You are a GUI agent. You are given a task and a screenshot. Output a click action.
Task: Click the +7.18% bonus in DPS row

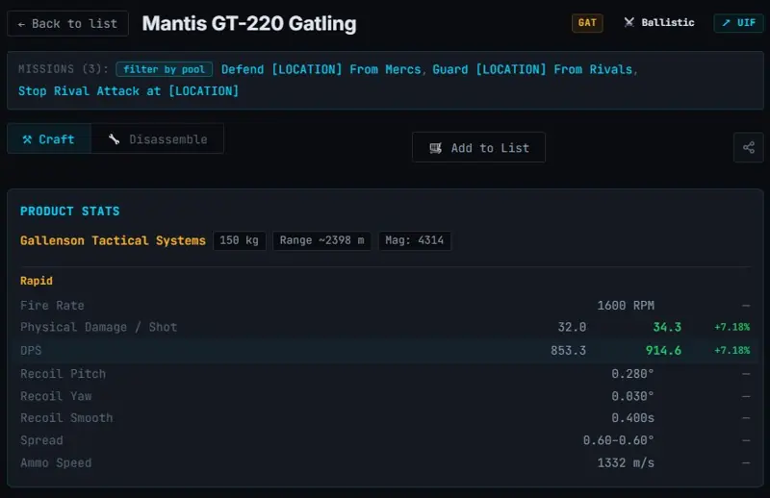732,350
